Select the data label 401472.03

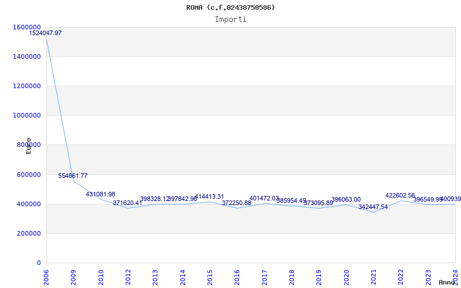point(264,198)
